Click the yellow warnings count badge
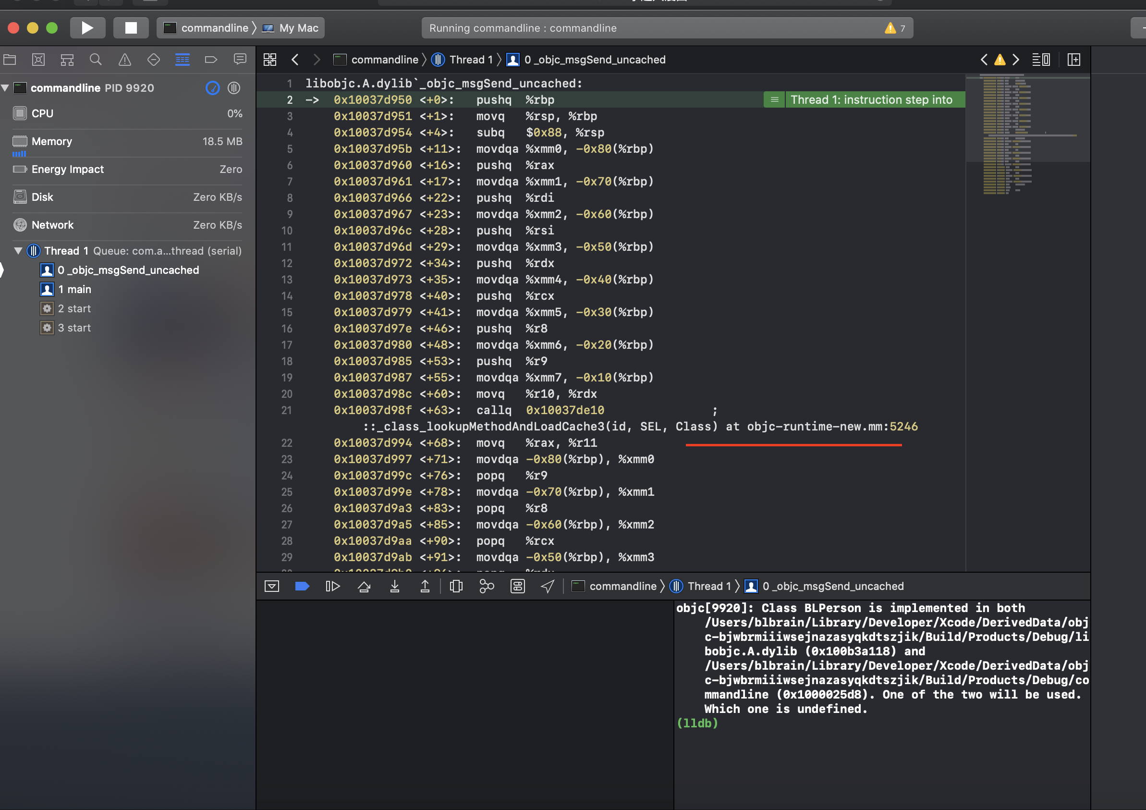This screenshot has width=1146, height=810. coord(895,28)
